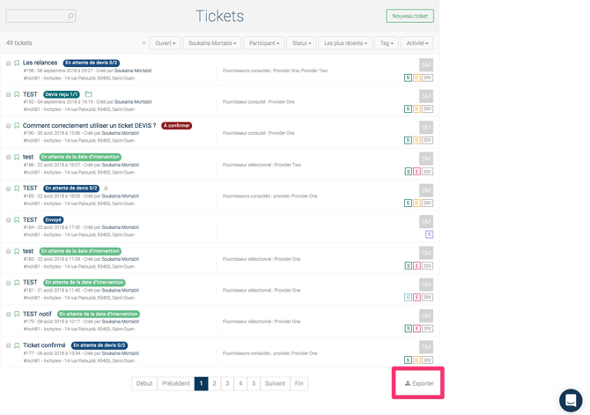Click the chat bubble icon in bottom corner
Image resolution: width=590 pixels, height=415 pixels.
coord(571,400)
